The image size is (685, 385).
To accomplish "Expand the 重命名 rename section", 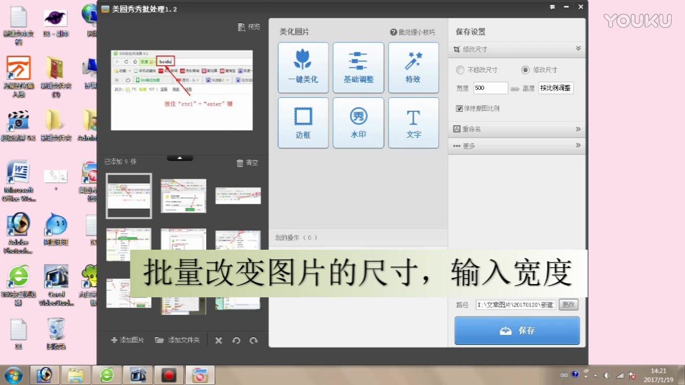I will pos(577,128).
